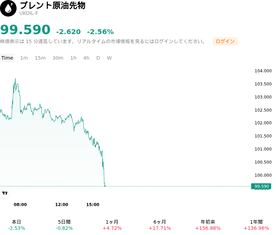The height and width of the screenshot is (235, 276).
Task: Switch chart to 15m interval
Action: (x=40, y=58)
